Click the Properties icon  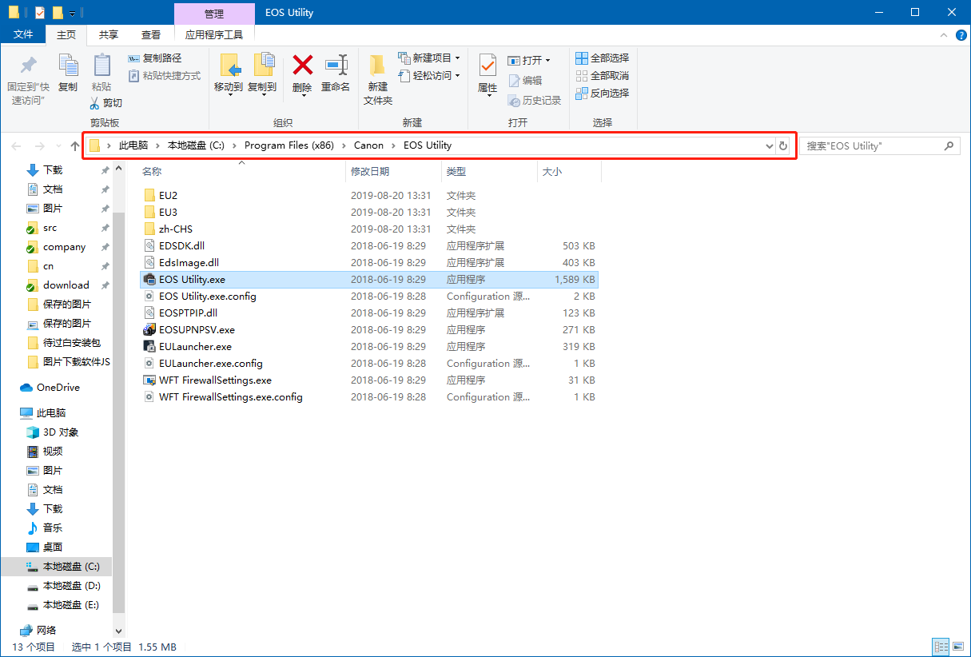(x=487, y=66)
